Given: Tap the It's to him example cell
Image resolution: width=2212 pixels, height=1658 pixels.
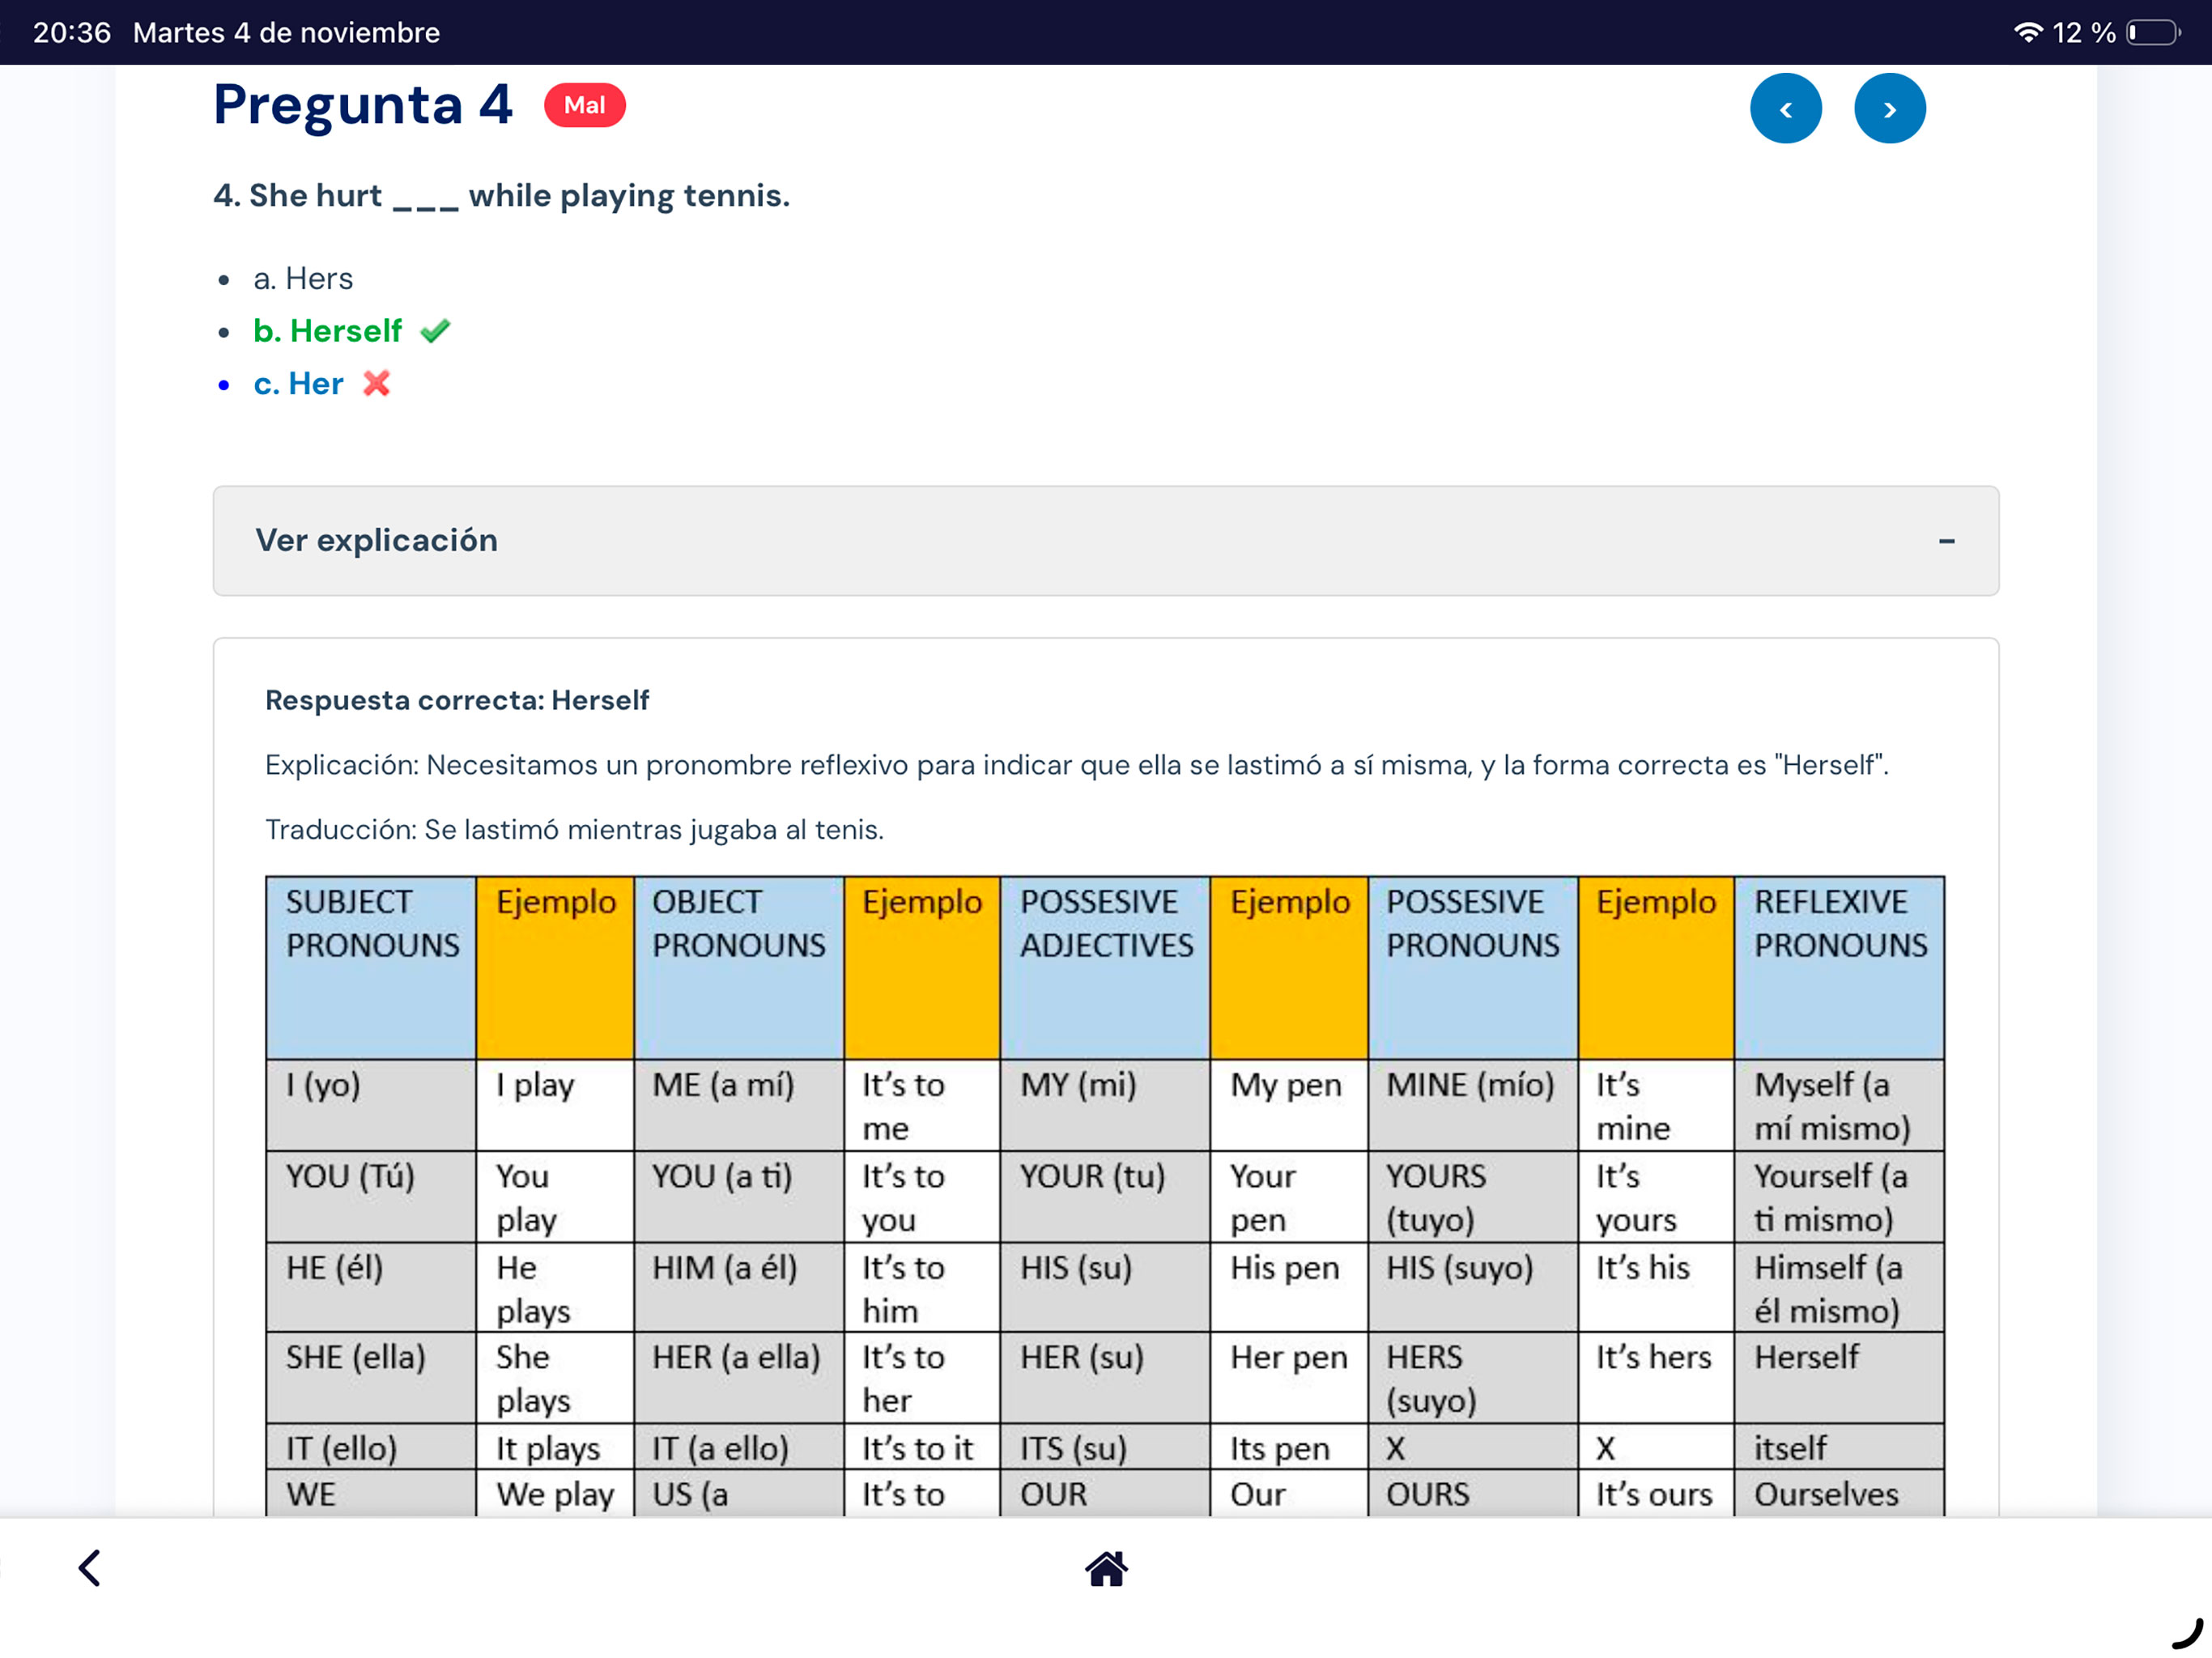Looking at the screenshot, I should [x=922, y=1288].
